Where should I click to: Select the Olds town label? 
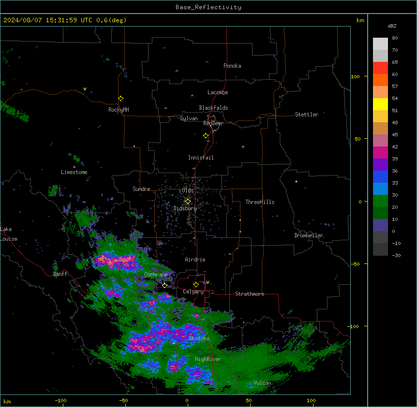(188, 190)
